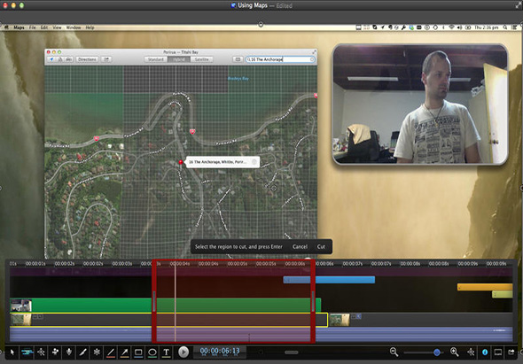Open the Maps menu bar item

click(x=19, y=27)
